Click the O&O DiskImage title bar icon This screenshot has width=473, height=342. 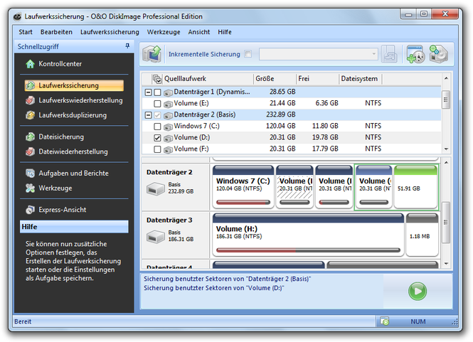pos(18,16)
